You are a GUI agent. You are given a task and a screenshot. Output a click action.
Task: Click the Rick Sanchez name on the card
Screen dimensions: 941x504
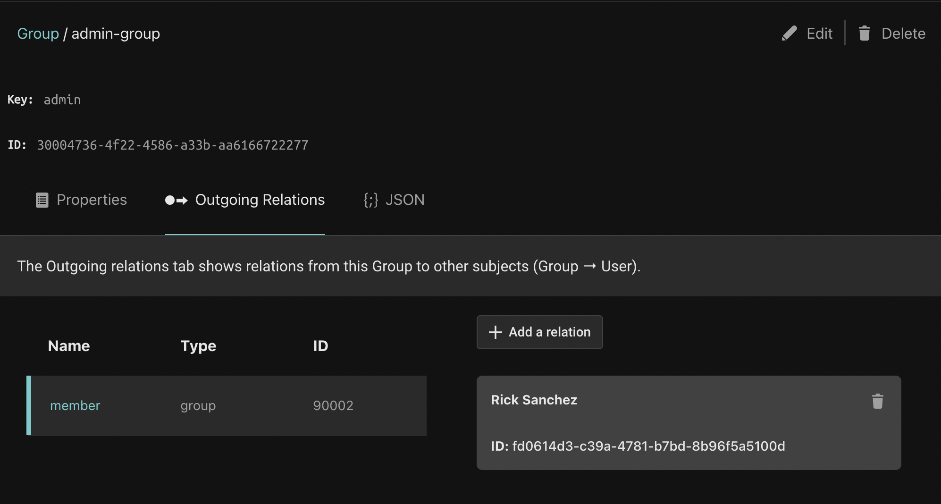[x=534, y=400]
